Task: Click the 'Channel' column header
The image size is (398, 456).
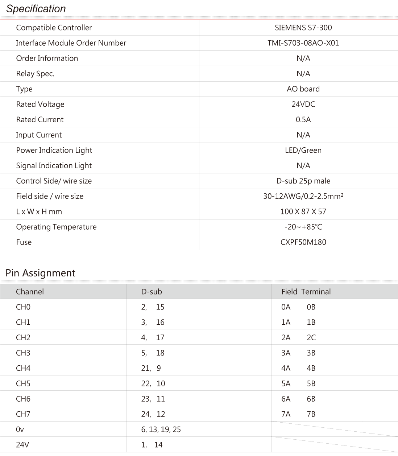Action: 30,292
